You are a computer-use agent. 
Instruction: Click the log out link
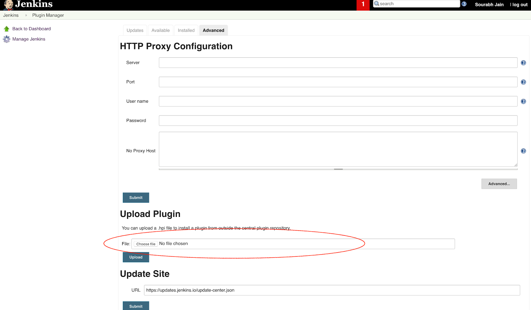pos(520,5)
